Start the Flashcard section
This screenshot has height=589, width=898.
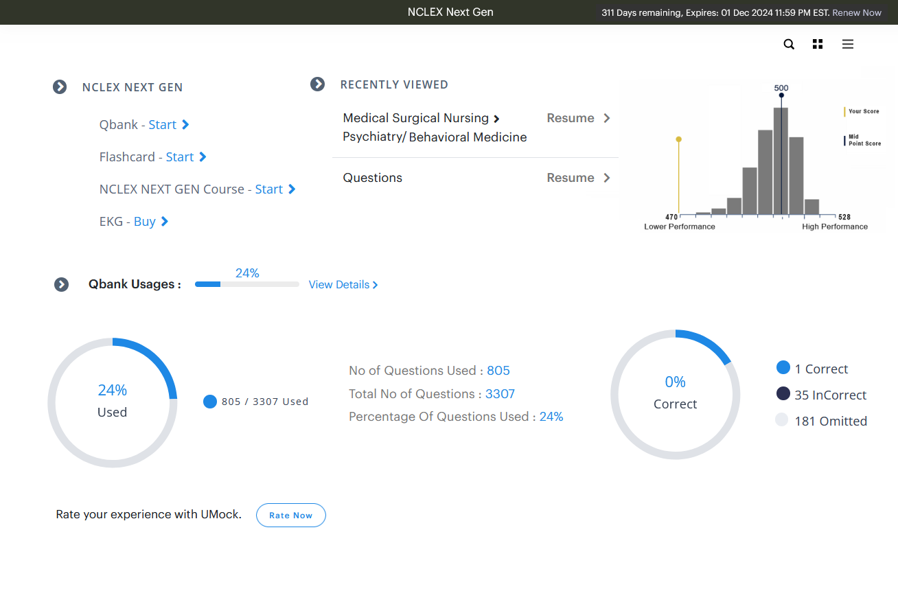(186, 157)
